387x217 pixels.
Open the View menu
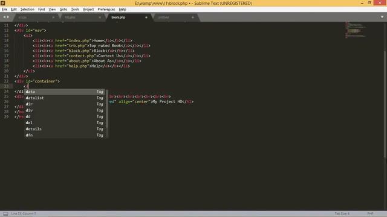52,10
